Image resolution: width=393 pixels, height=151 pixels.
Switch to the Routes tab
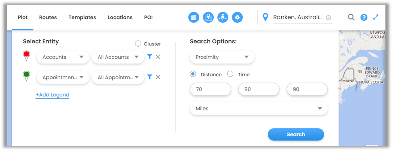(48, 17)
